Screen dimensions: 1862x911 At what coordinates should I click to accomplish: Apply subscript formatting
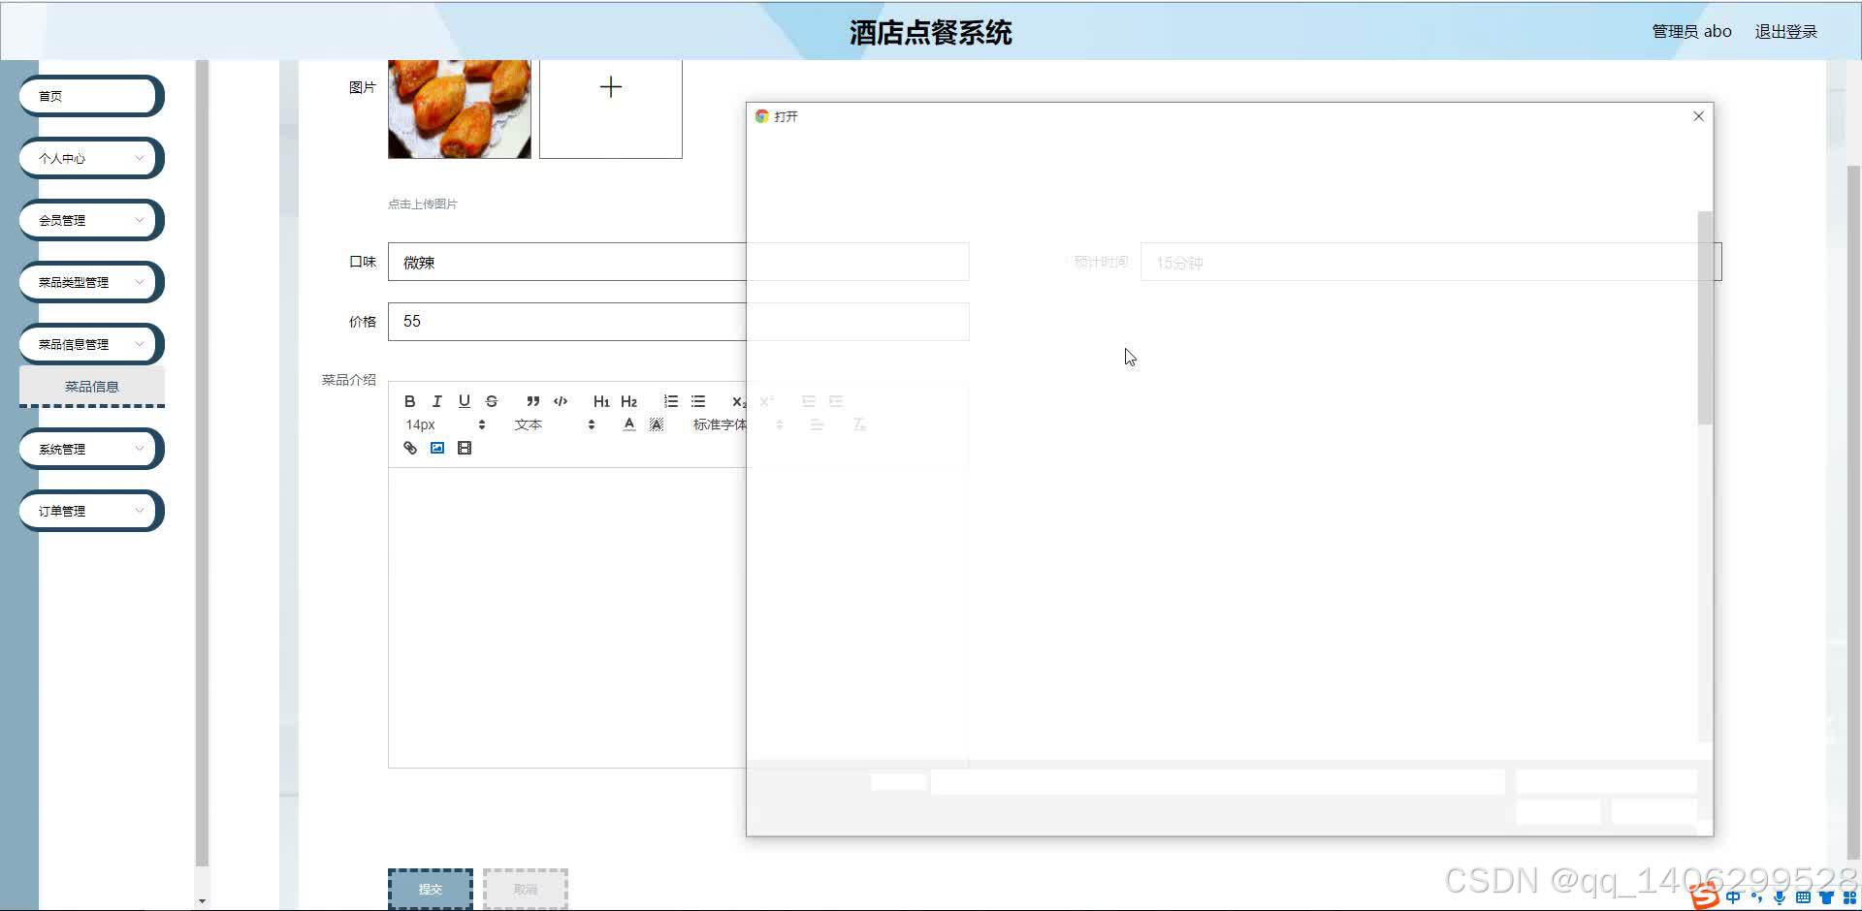tap(739, 401)
